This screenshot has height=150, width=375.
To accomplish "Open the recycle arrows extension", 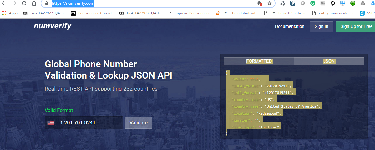I will (x=283, y=3).
